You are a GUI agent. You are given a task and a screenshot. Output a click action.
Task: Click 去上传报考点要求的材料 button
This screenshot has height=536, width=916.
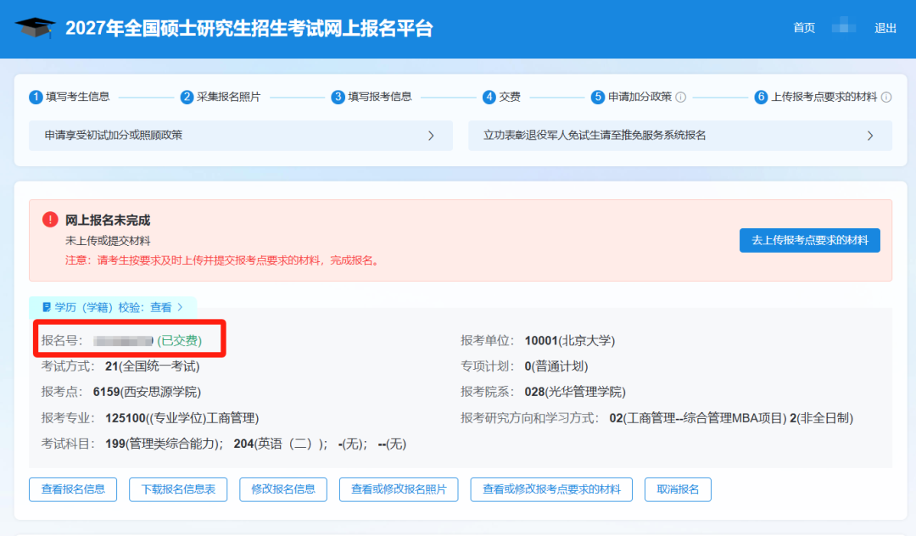click(810, 240)
